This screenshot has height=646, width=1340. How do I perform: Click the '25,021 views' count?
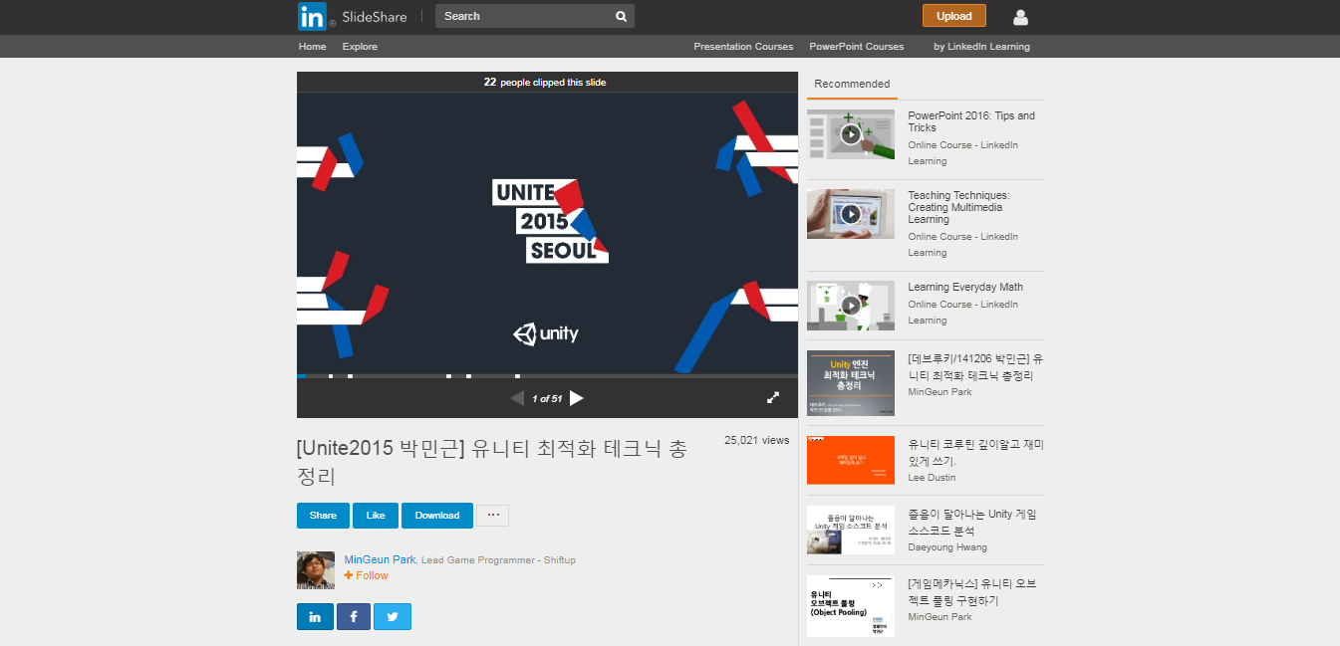click(757, 440)
